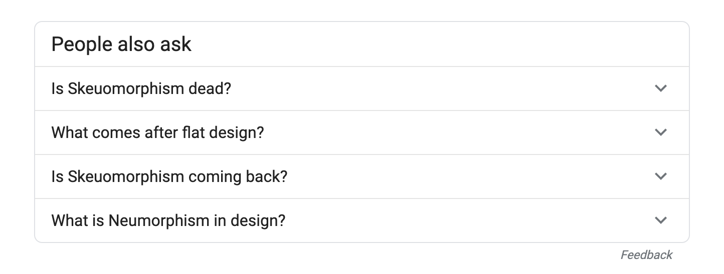The width and height of the screenshot is (724, 274).
Task: Click chevron beside 'Is Skeuomorphism dead?'
Action: pyautogui.click(x=661, y=88)
